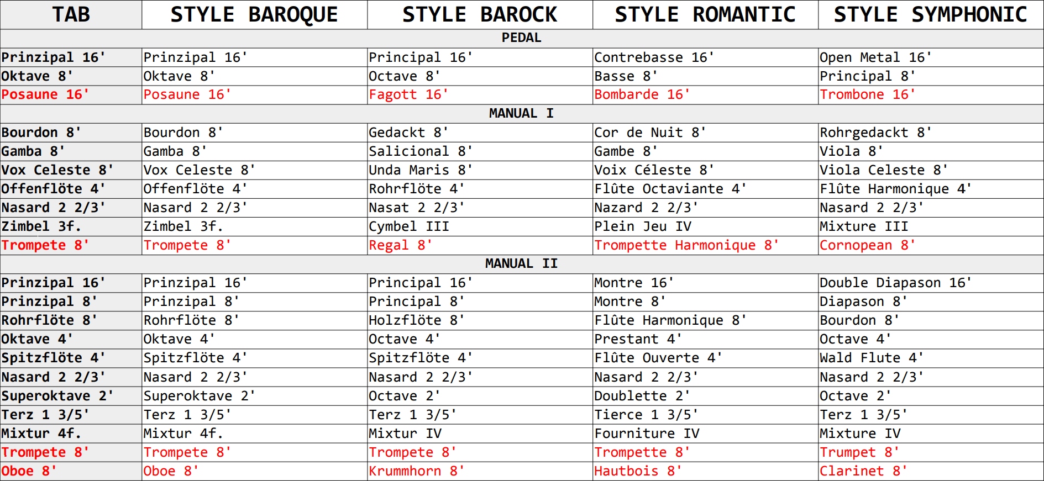Click the Trompette Harmonique 8' entry
Screen dimensions: 1044x481
click(x=686, y=245)
